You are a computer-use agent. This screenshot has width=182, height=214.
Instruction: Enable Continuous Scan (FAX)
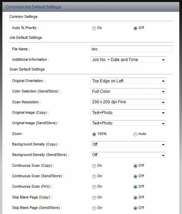[x=94, y=187]
